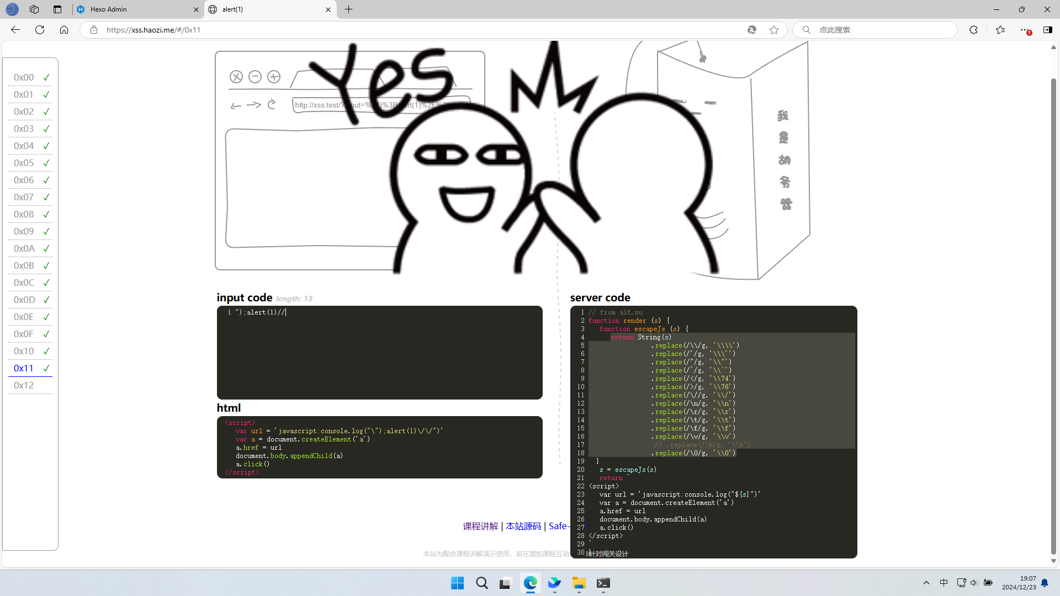Click the Edge icon in the taskbar
This screenshot has height=596, width=1060.
point(530,583)
